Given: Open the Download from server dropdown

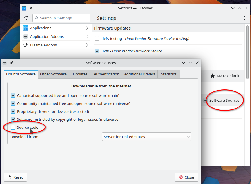Looking at the screenshot, I should point(146,137).
